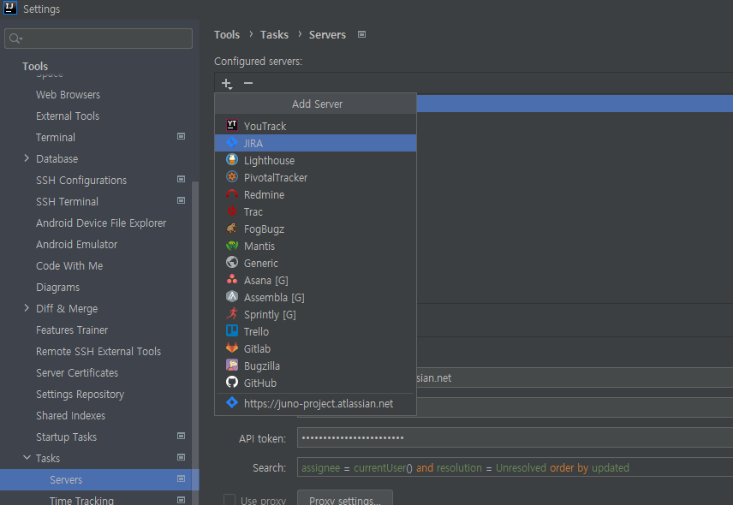Open Code With Me settings

click(x=69, y=266)
